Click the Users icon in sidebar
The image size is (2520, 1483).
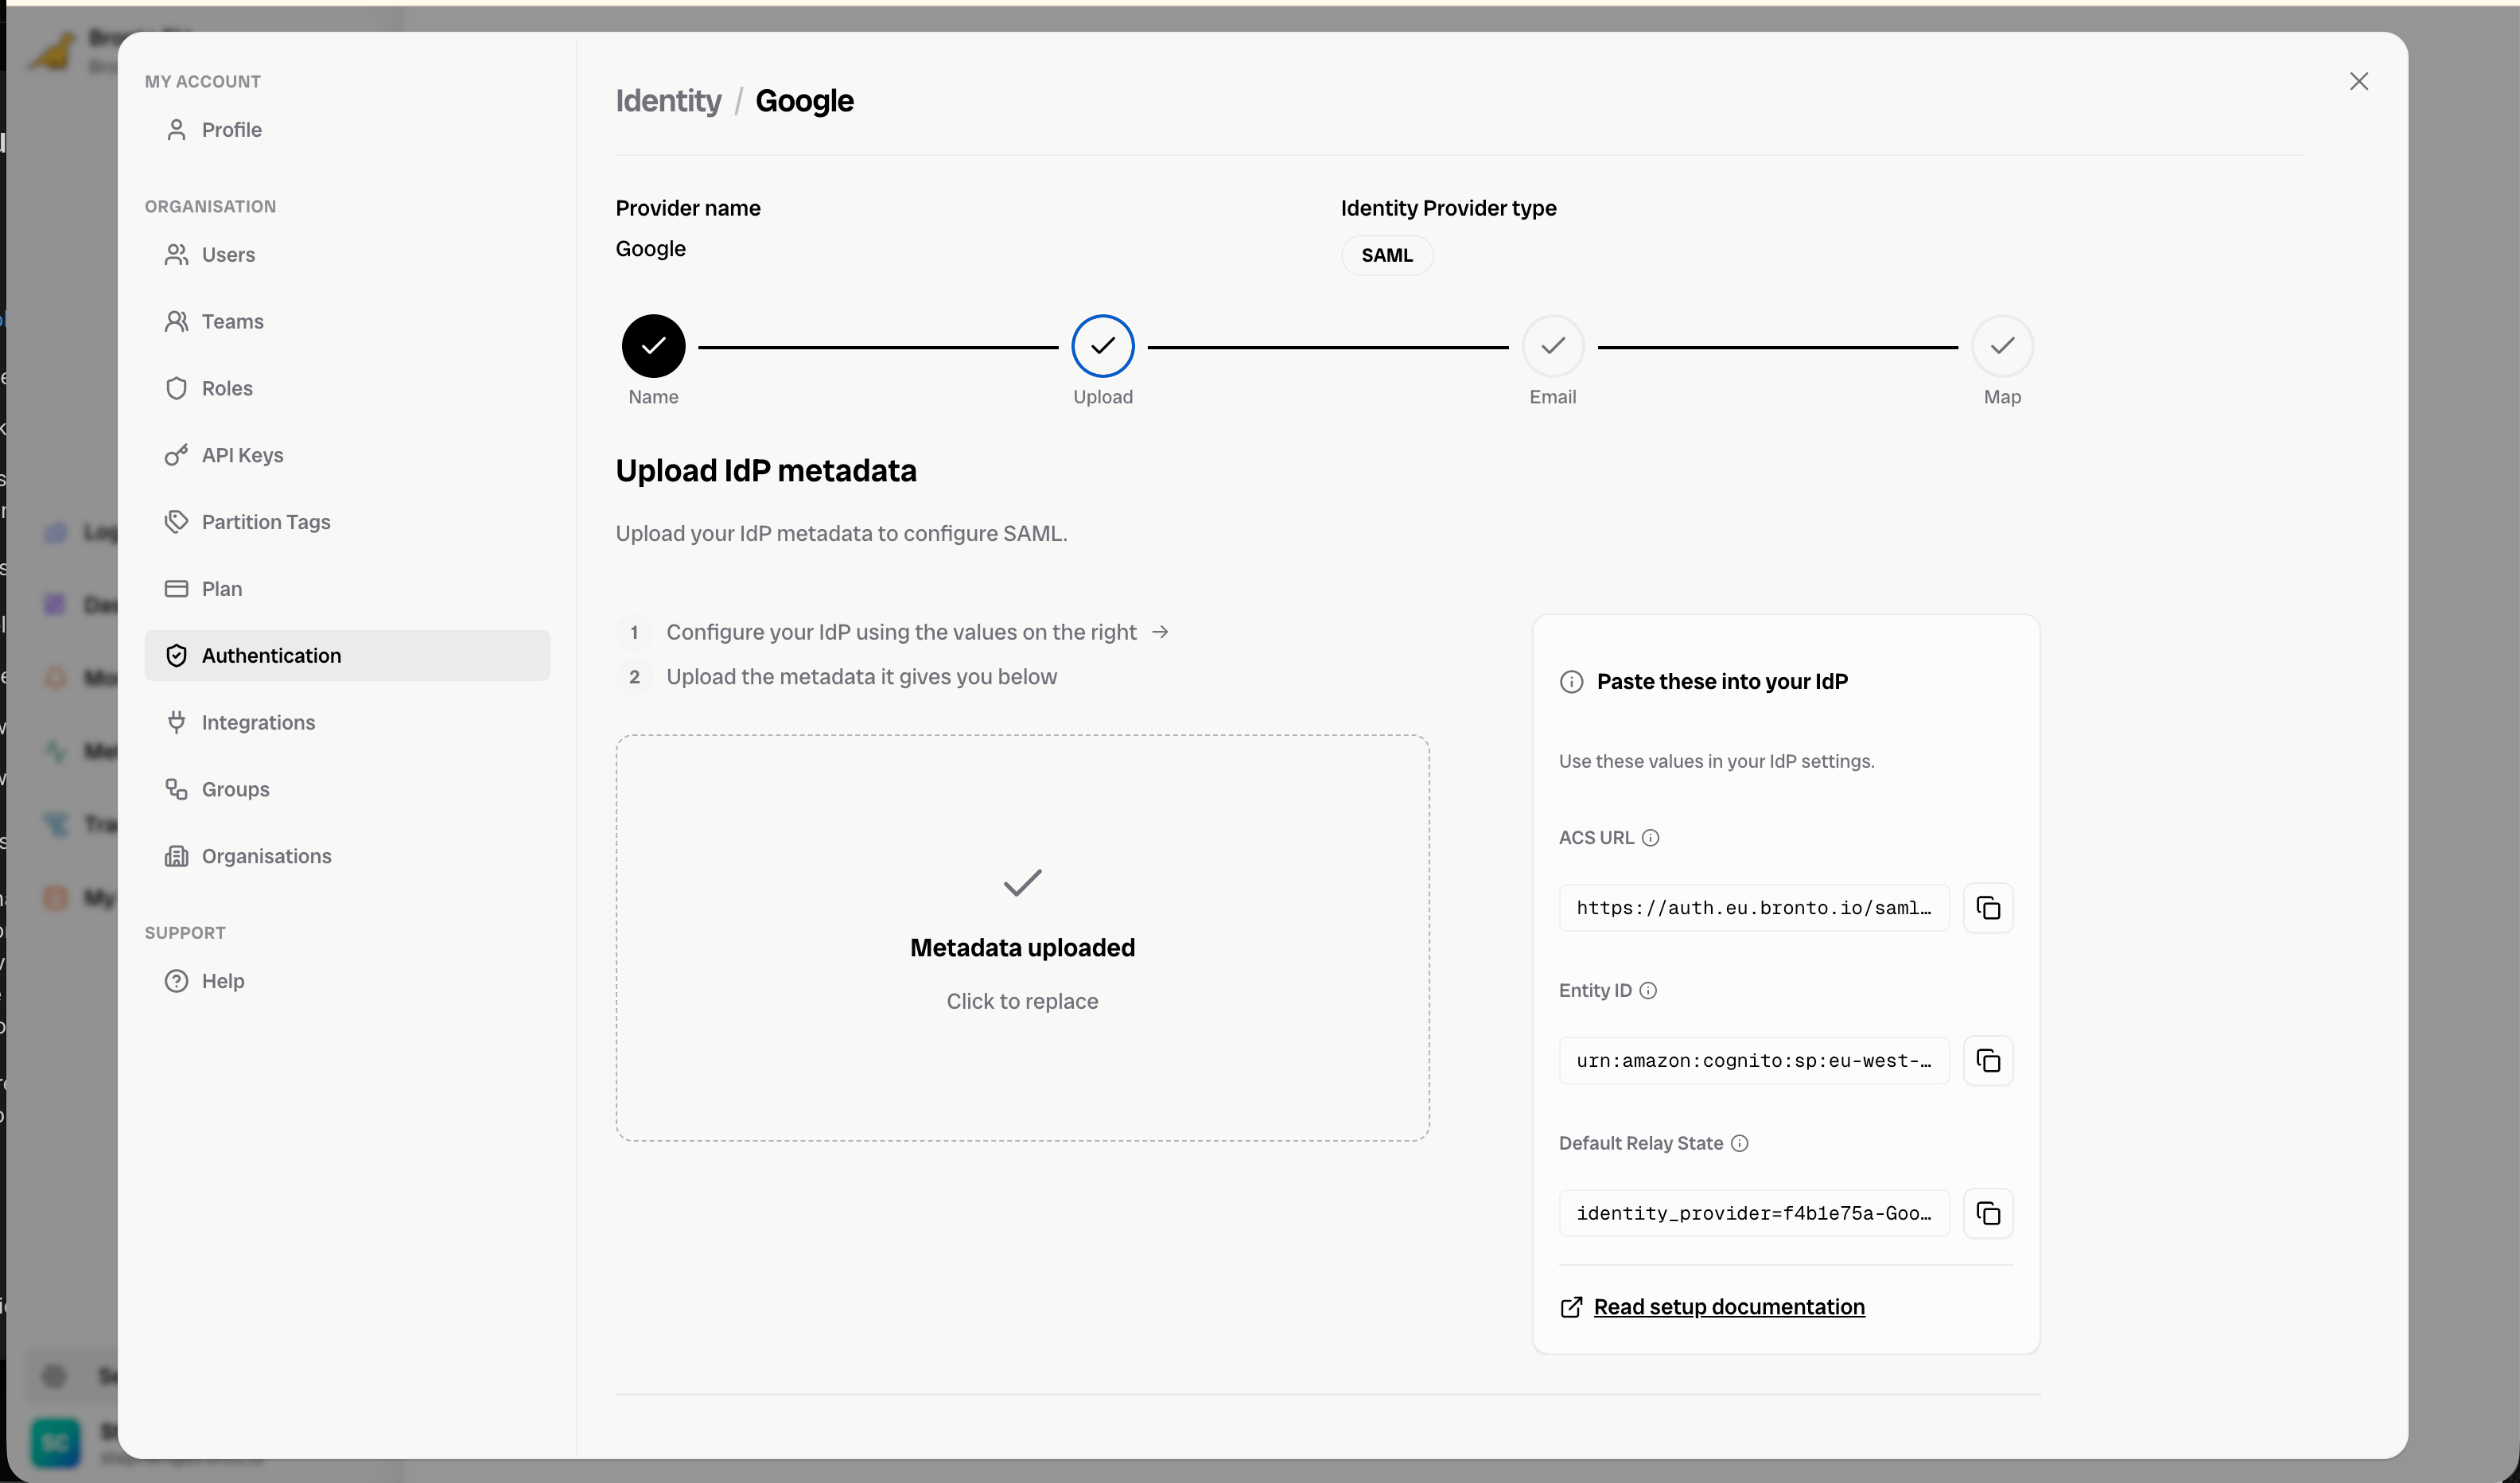[x=176, y=255]
